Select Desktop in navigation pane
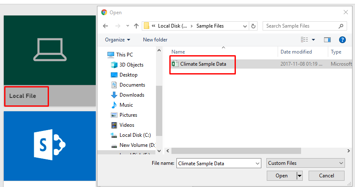Screen dimensions: 355x187 click(x=128, y=75)
